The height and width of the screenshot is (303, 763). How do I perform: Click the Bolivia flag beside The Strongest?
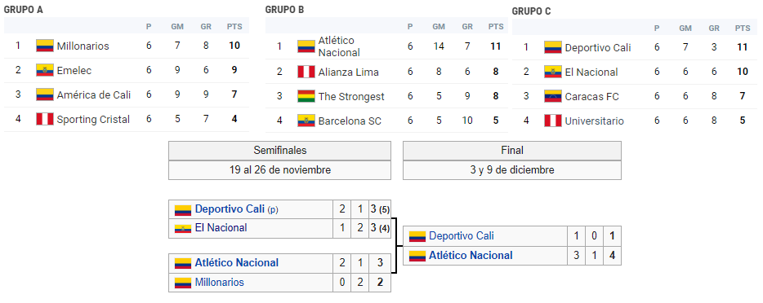point(306,96)
